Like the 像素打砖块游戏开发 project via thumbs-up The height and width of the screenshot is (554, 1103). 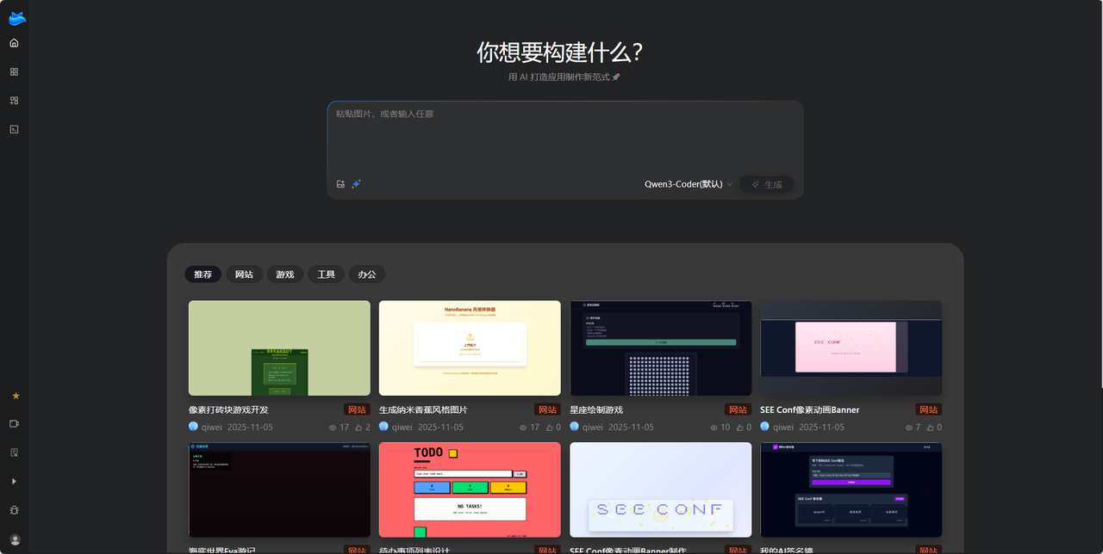pos(358,428)
